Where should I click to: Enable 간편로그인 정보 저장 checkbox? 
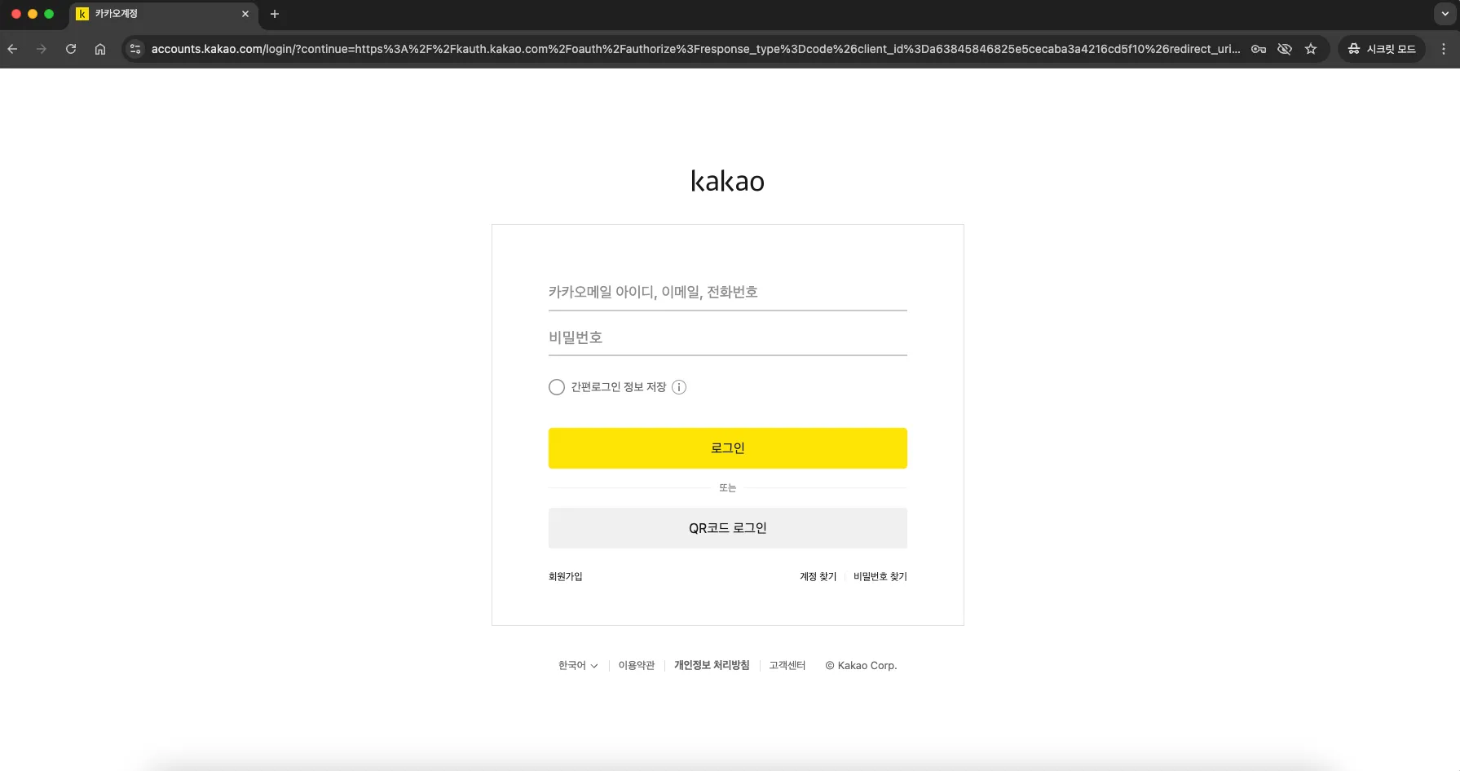[x=557, y=387]
